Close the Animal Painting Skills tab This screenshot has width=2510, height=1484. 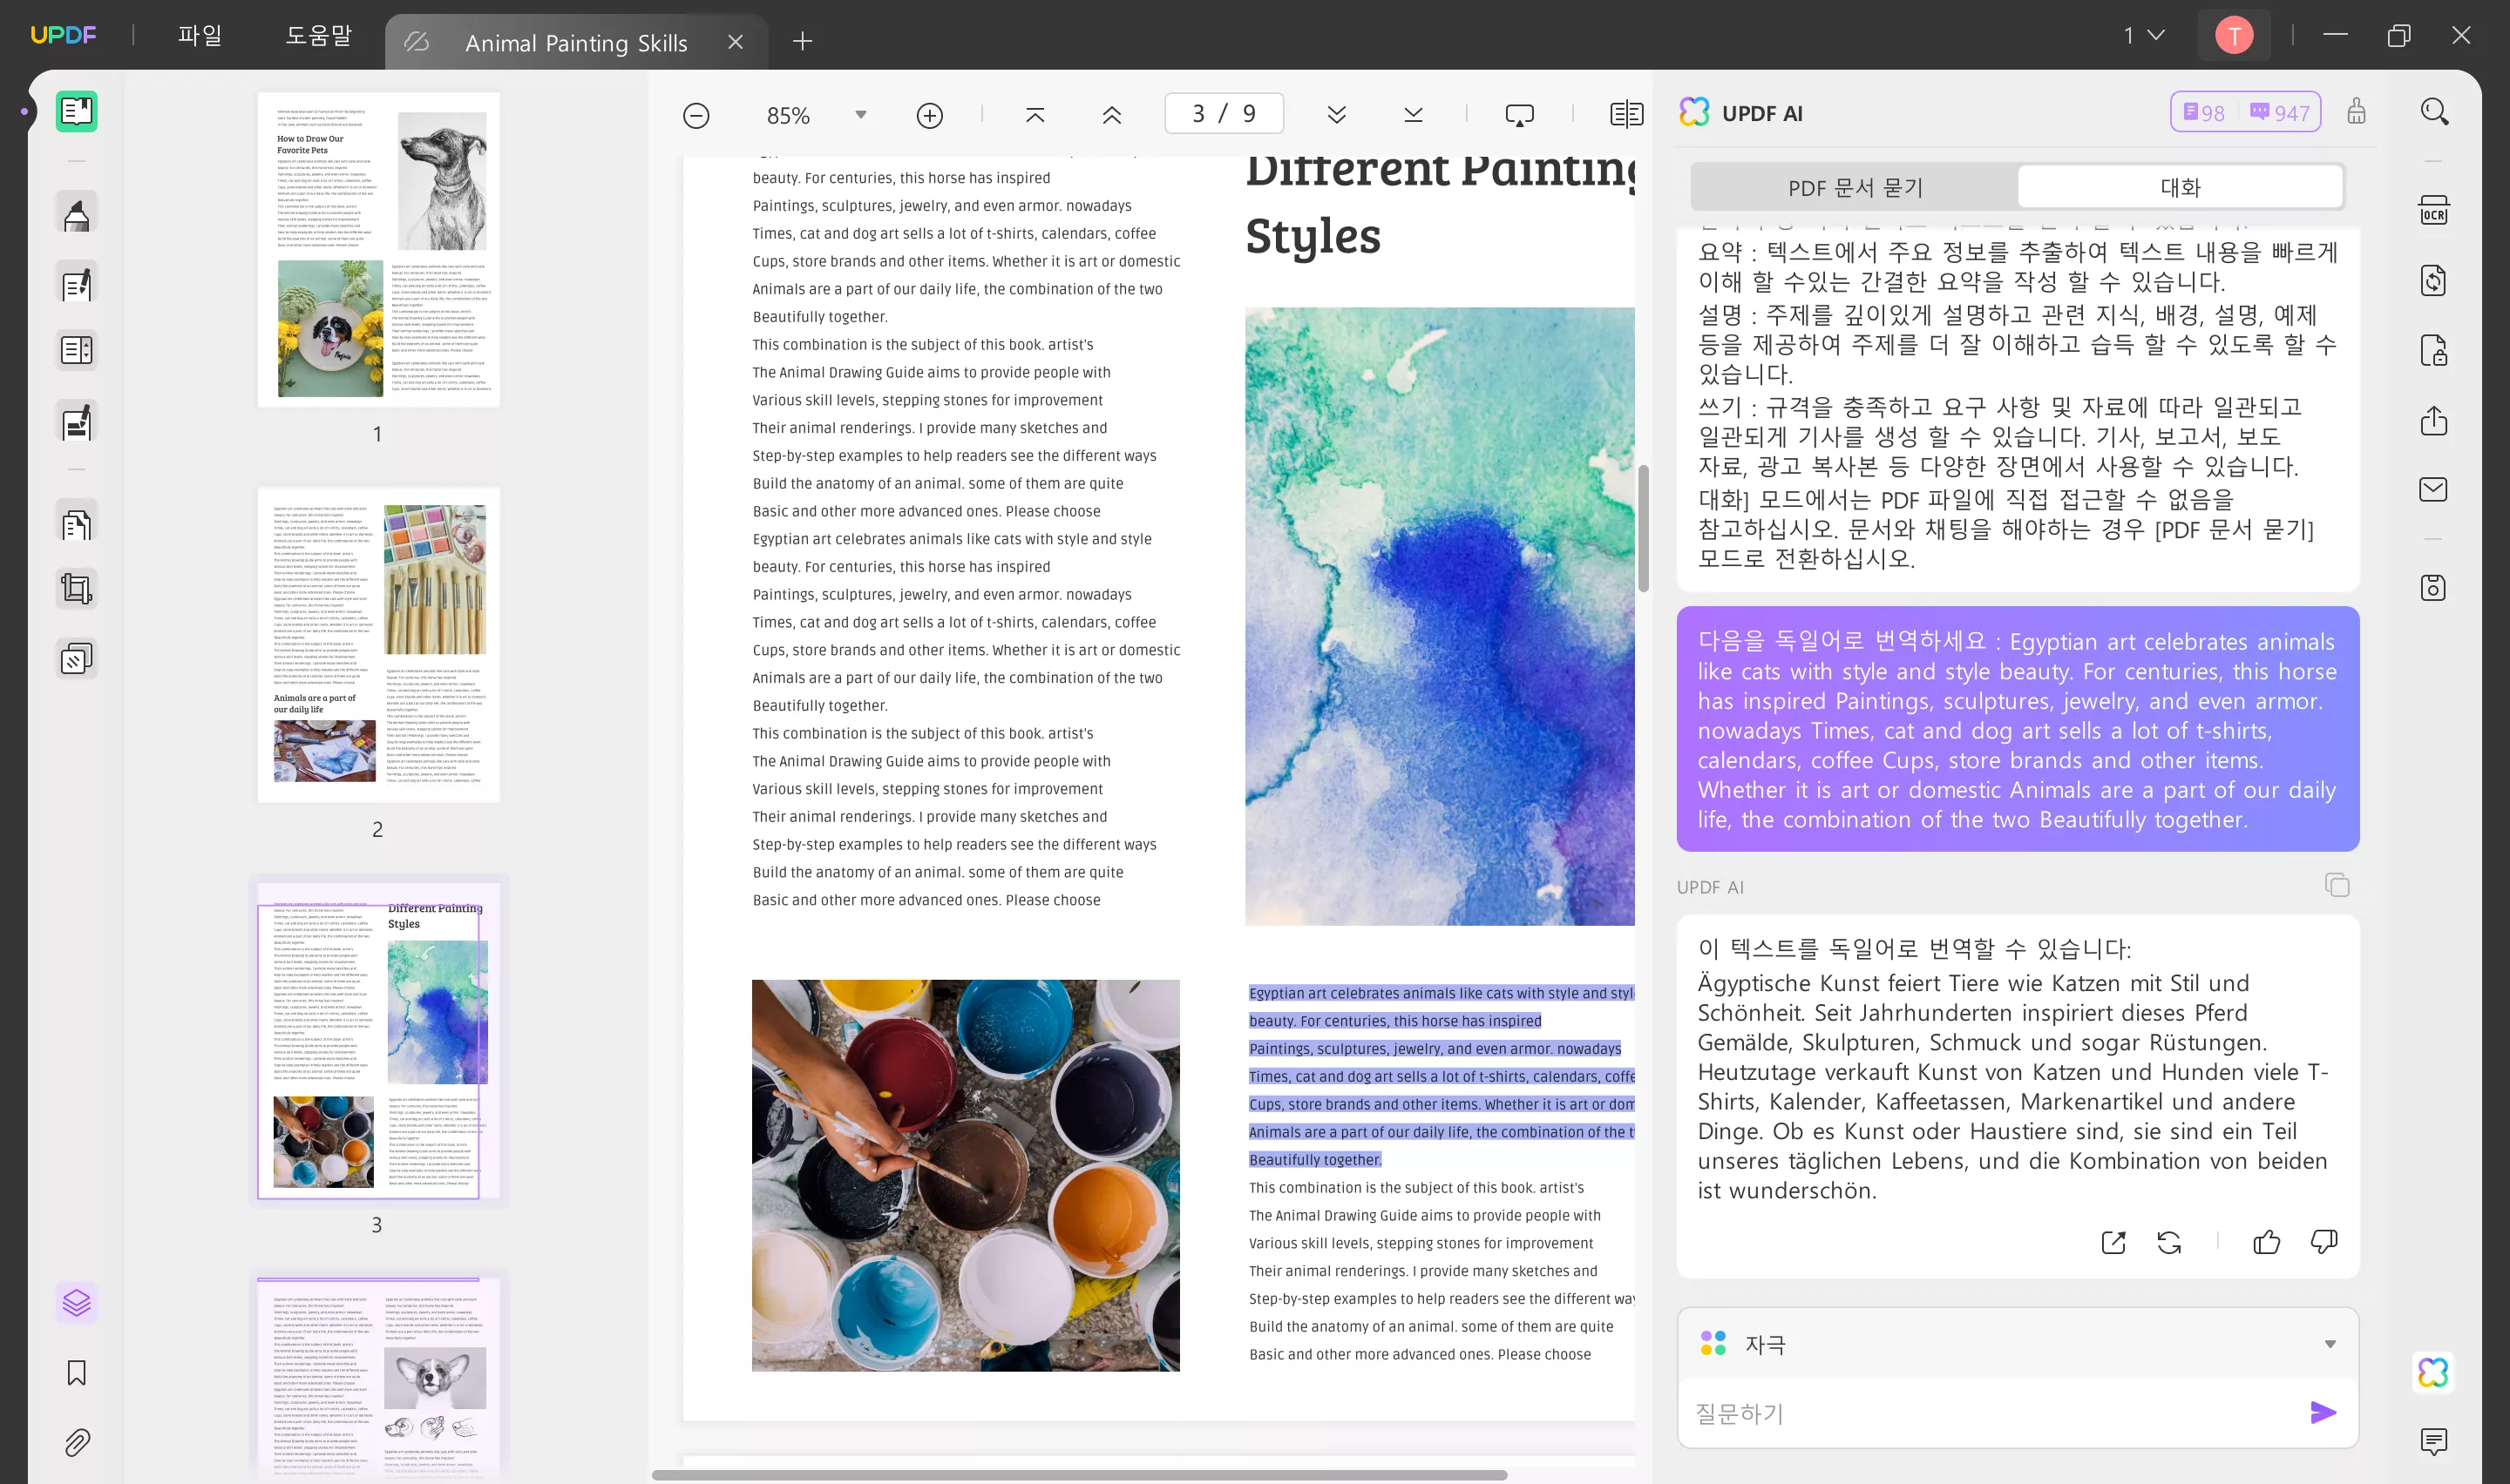[x=736, y=42]
